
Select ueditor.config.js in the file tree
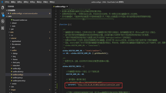coord(29,75)
